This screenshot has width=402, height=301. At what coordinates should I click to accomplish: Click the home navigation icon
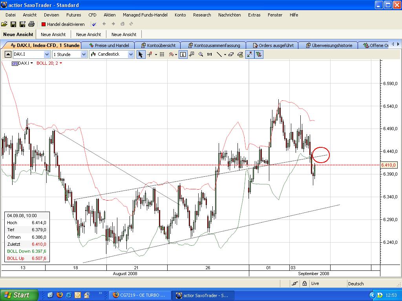pos(122,24)
